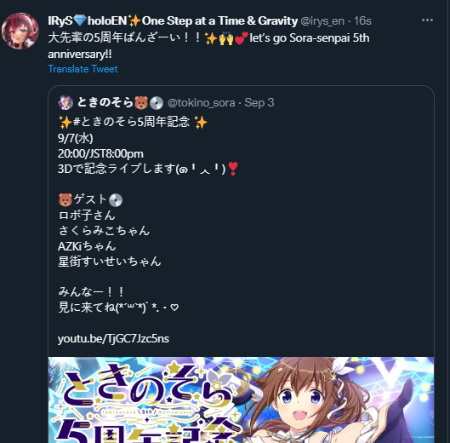Open the tweet's three-dot more menu
450x443 pixels.
pos(427,20)
